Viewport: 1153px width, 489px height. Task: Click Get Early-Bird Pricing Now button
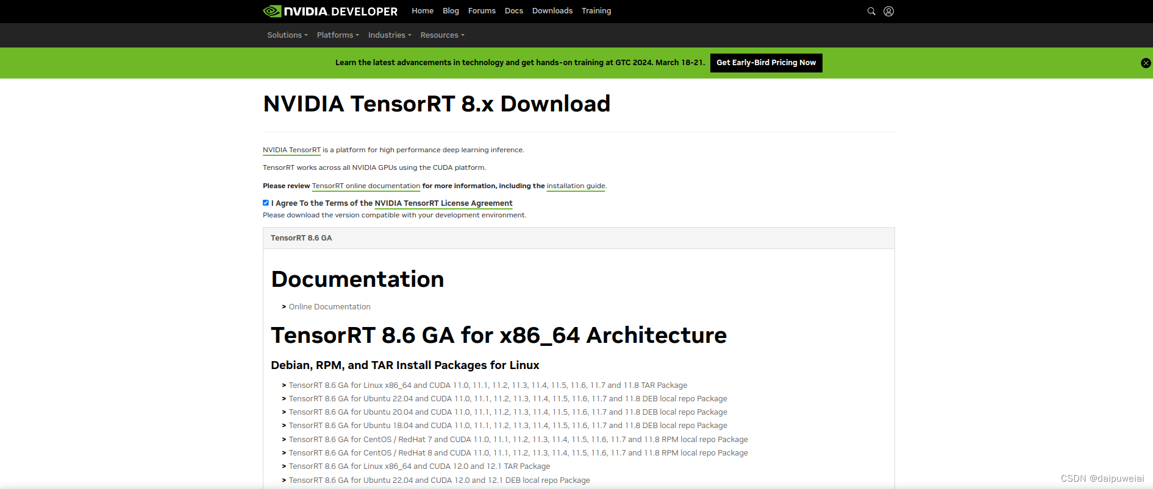click(x=766, y=63)
